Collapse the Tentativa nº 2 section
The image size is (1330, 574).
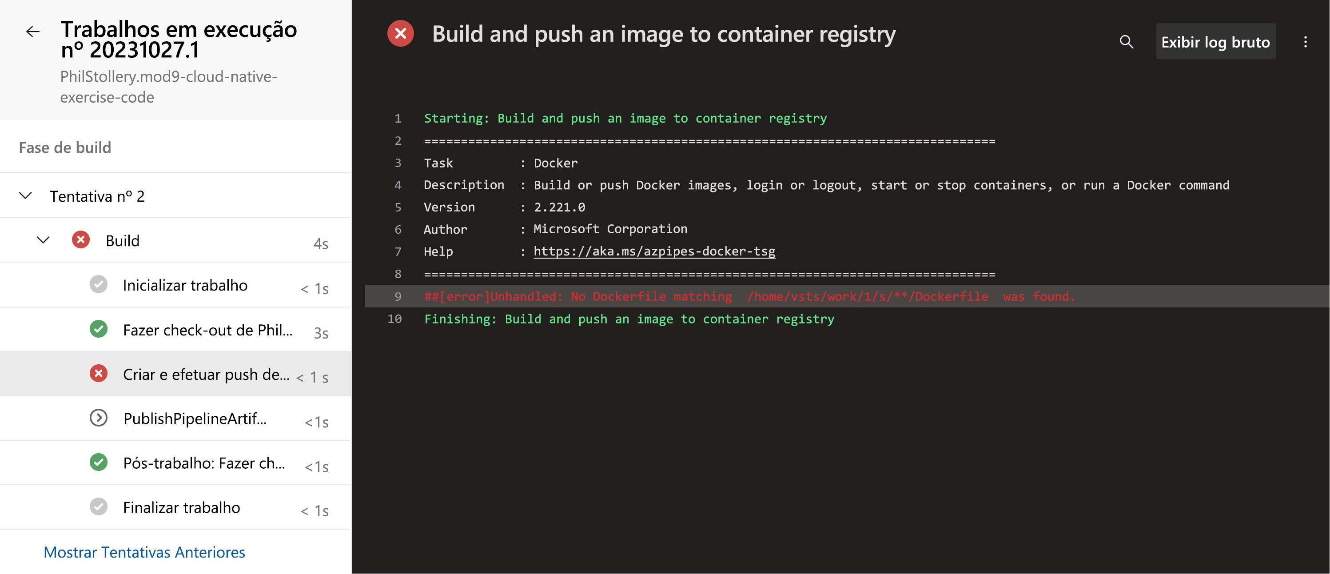coord(25,195)
